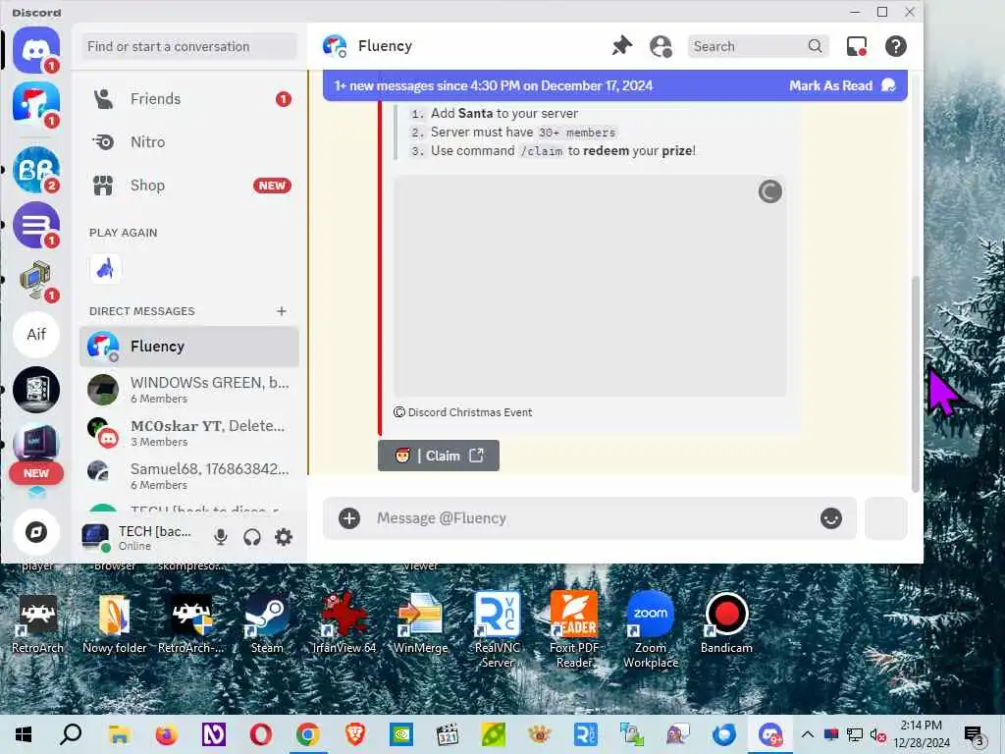Click the Discord taskbar icon
The image size is (1005, 754).
[769, 734]
